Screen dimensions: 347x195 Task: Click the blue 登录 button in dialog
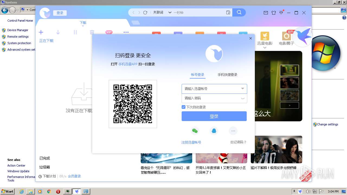pyautogui.click(x=214, y=116)
